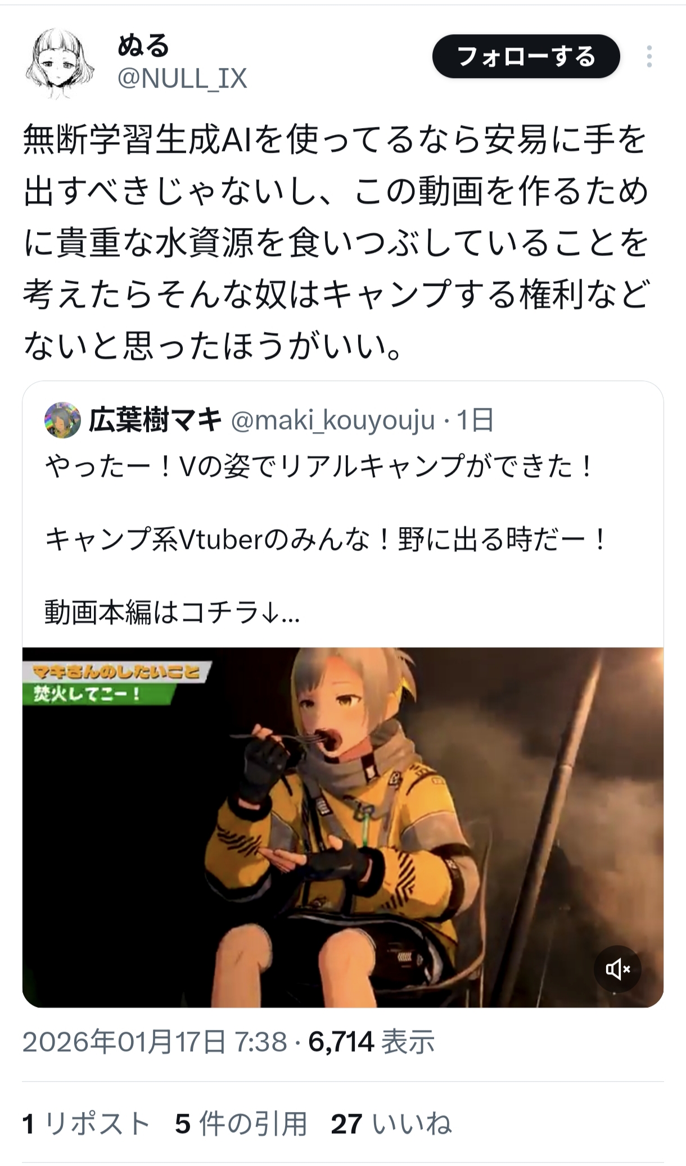Open ぬる's profile avatar
686x1166 pixels.
pos(59,63)
